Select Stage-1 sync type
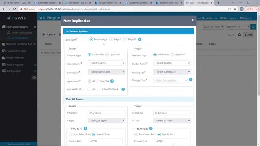This screenshot has height=146, width=260. coord(111,39)
